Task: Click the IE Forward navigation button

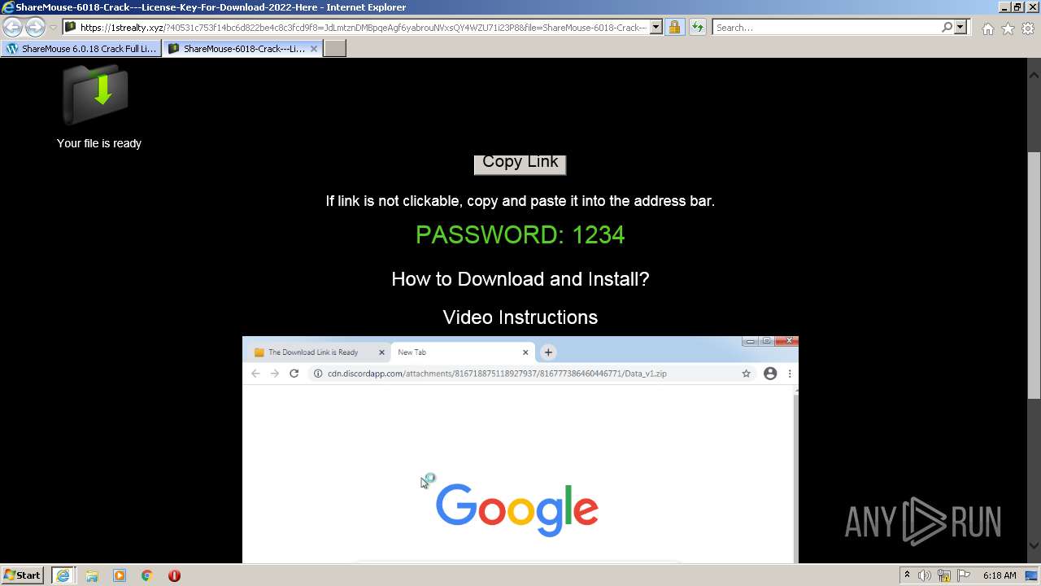Action: tap(35, 27)
